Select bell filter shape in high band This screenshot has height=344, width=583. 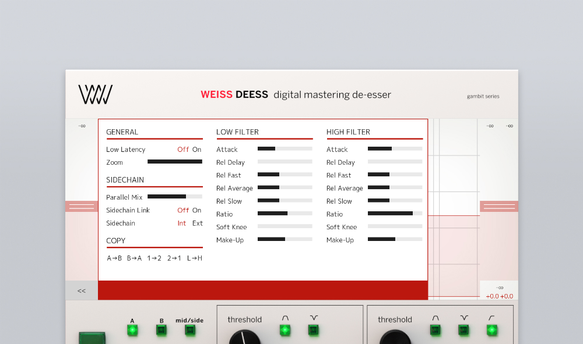point(436,330)
